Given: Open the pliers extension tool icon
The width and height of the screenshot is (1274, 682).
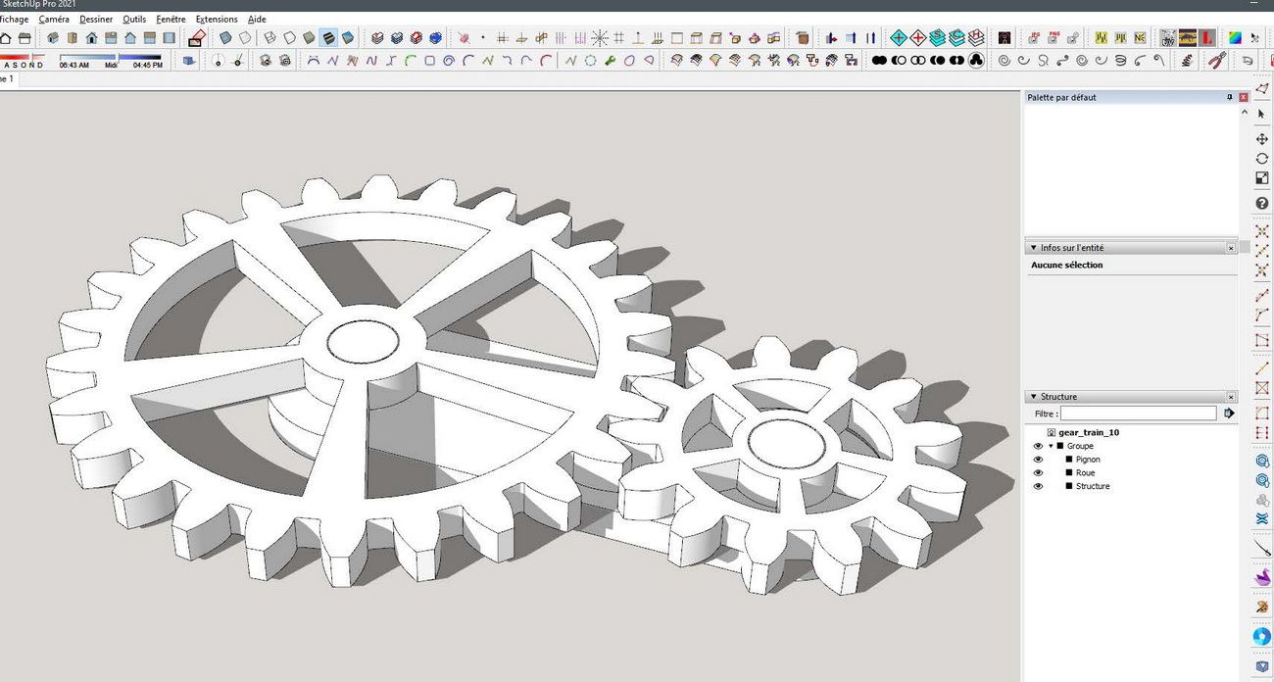Looking at the screenshot, I should [1216, 60].
